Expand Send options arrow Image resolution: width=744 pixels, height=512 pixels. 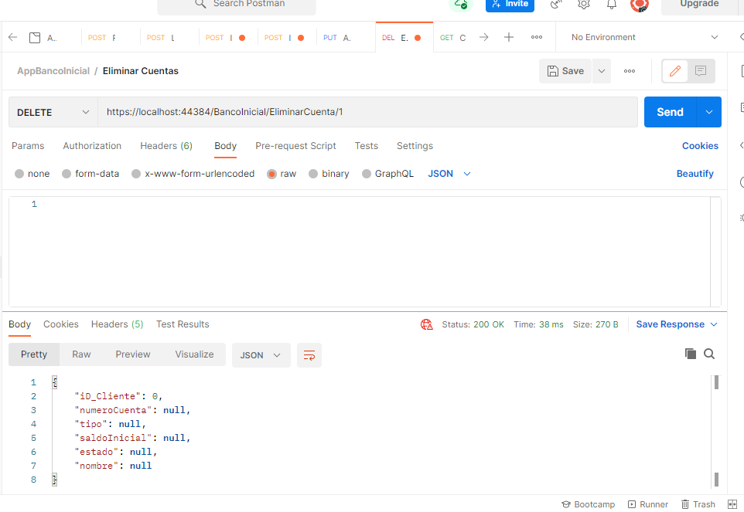coord(709,112)
